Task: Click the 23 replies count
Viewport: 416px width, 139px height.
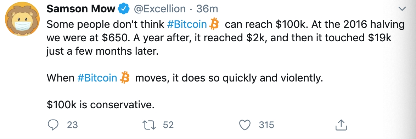Action: click(x=72, y=125)
